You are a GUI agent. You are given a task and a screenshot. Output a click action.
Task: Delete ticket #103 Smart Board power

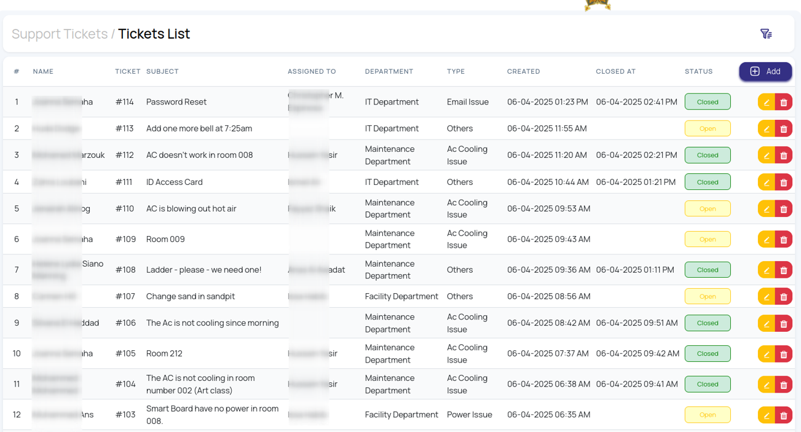784,415
